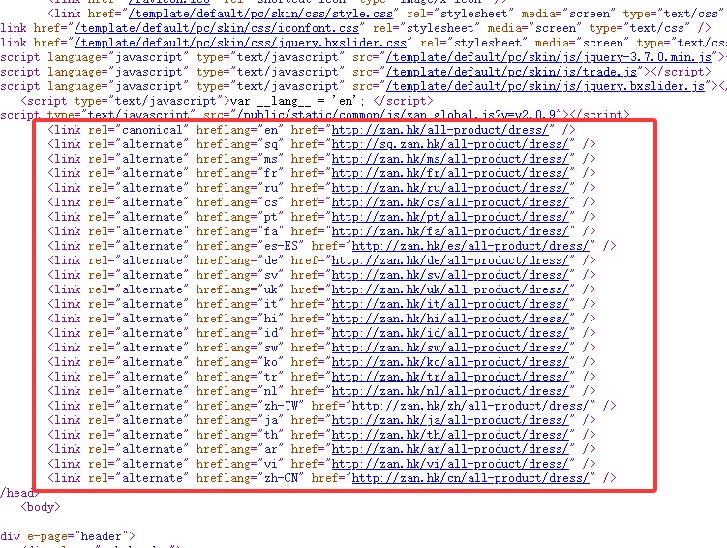This screenshot has height=548, width=727.
Task: Follow the zan.hk/ar/ alternate URL
Action: pyautogui.click(x=450, y=449)
